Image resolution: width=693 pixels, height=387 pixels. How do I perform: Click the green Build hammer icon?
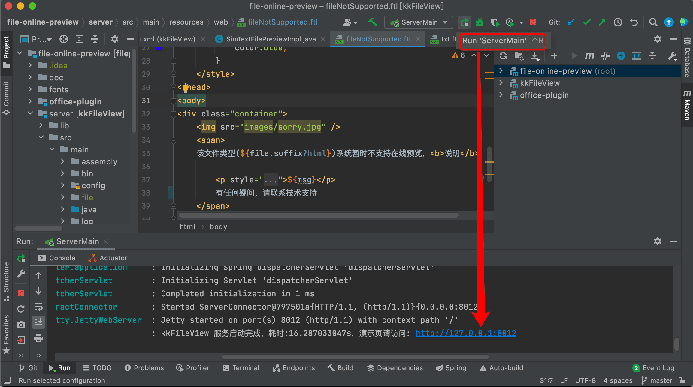point(373,22)
